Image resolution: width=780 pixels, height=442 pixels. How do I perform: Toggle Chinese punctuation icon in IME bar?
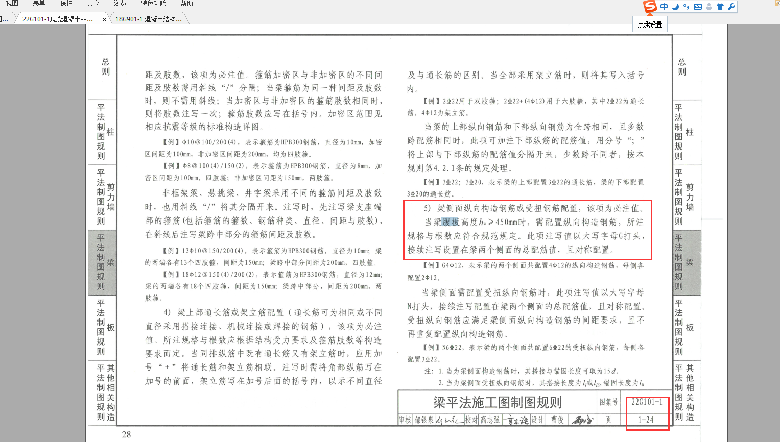(687, 7)
